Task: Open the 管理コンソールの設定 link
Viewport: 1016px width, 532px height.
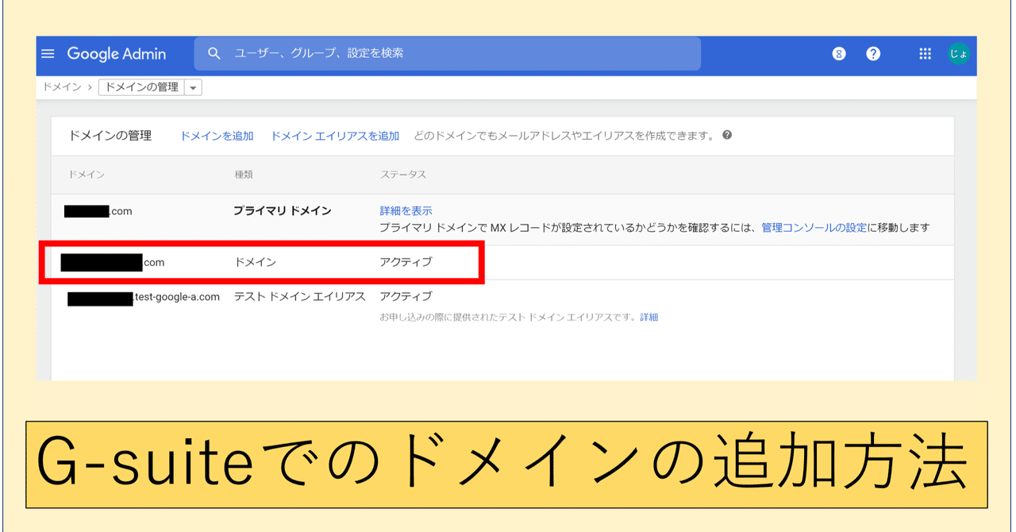Action: (814, 228)
